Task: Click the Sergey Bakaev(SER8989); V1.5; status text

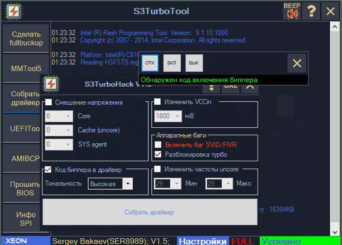Action: tap(111, 241)
